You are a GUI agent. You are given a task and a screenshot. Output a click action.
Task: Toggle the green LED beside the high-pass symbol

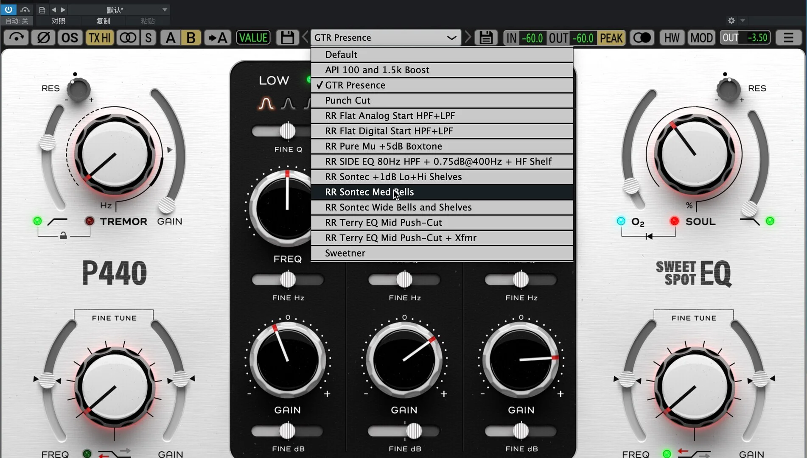(x=37, y=221)
